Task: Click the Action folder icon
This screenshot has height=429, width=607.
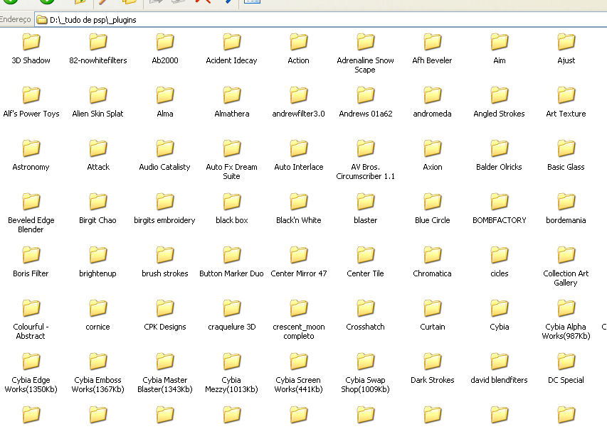Action: pos(298,42)
